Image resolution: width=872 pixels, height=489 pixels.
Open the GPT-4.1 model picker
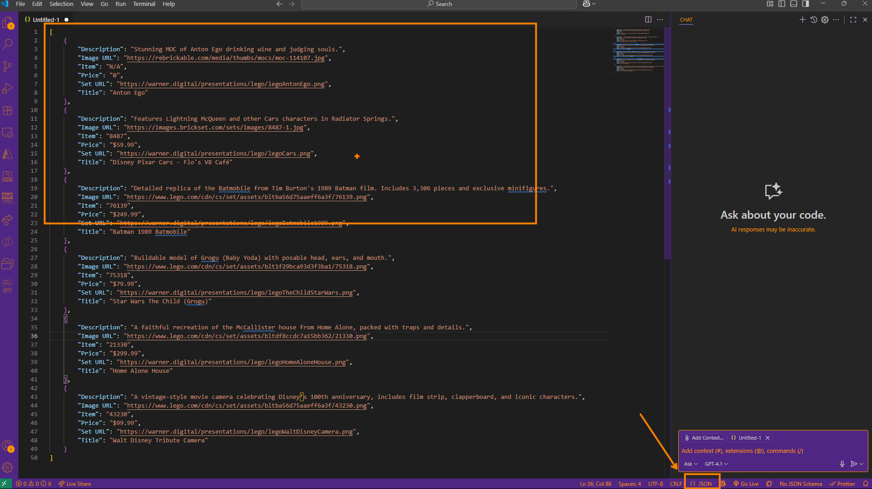(716, 464)
